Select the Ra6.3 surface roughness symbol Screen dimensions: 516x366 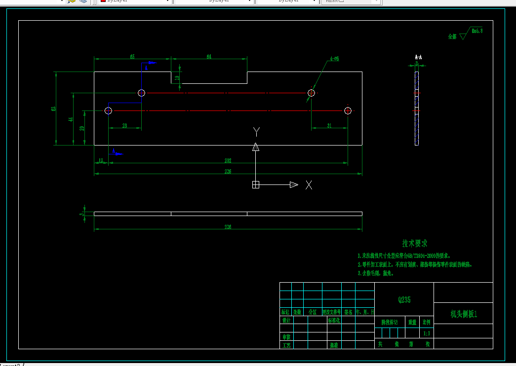tap(471, 33)
